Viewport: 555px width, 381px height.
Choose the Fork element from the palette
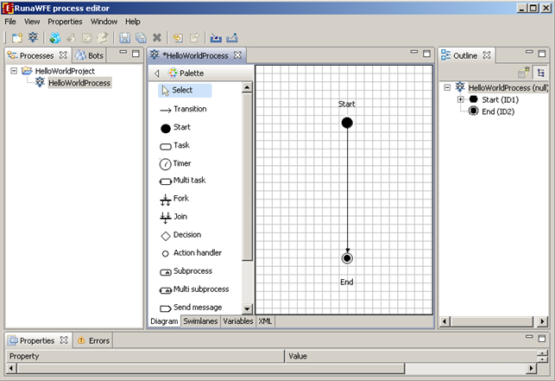180,199
